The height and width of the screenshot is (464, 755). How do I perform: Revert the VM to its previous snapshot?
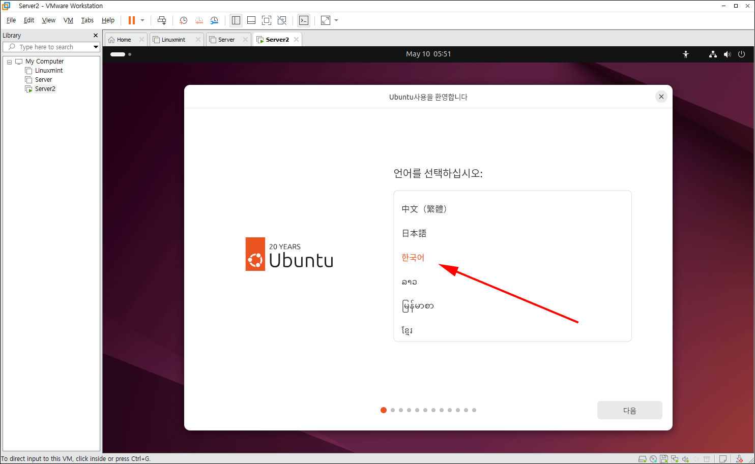click(199, 20)
